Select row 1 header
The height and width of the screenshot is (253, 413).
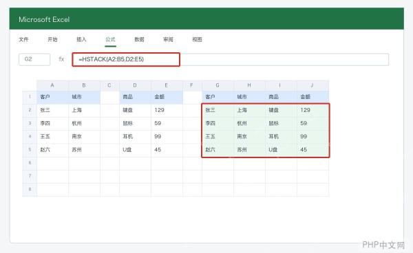pyautogui.click(x=30, y=97)
